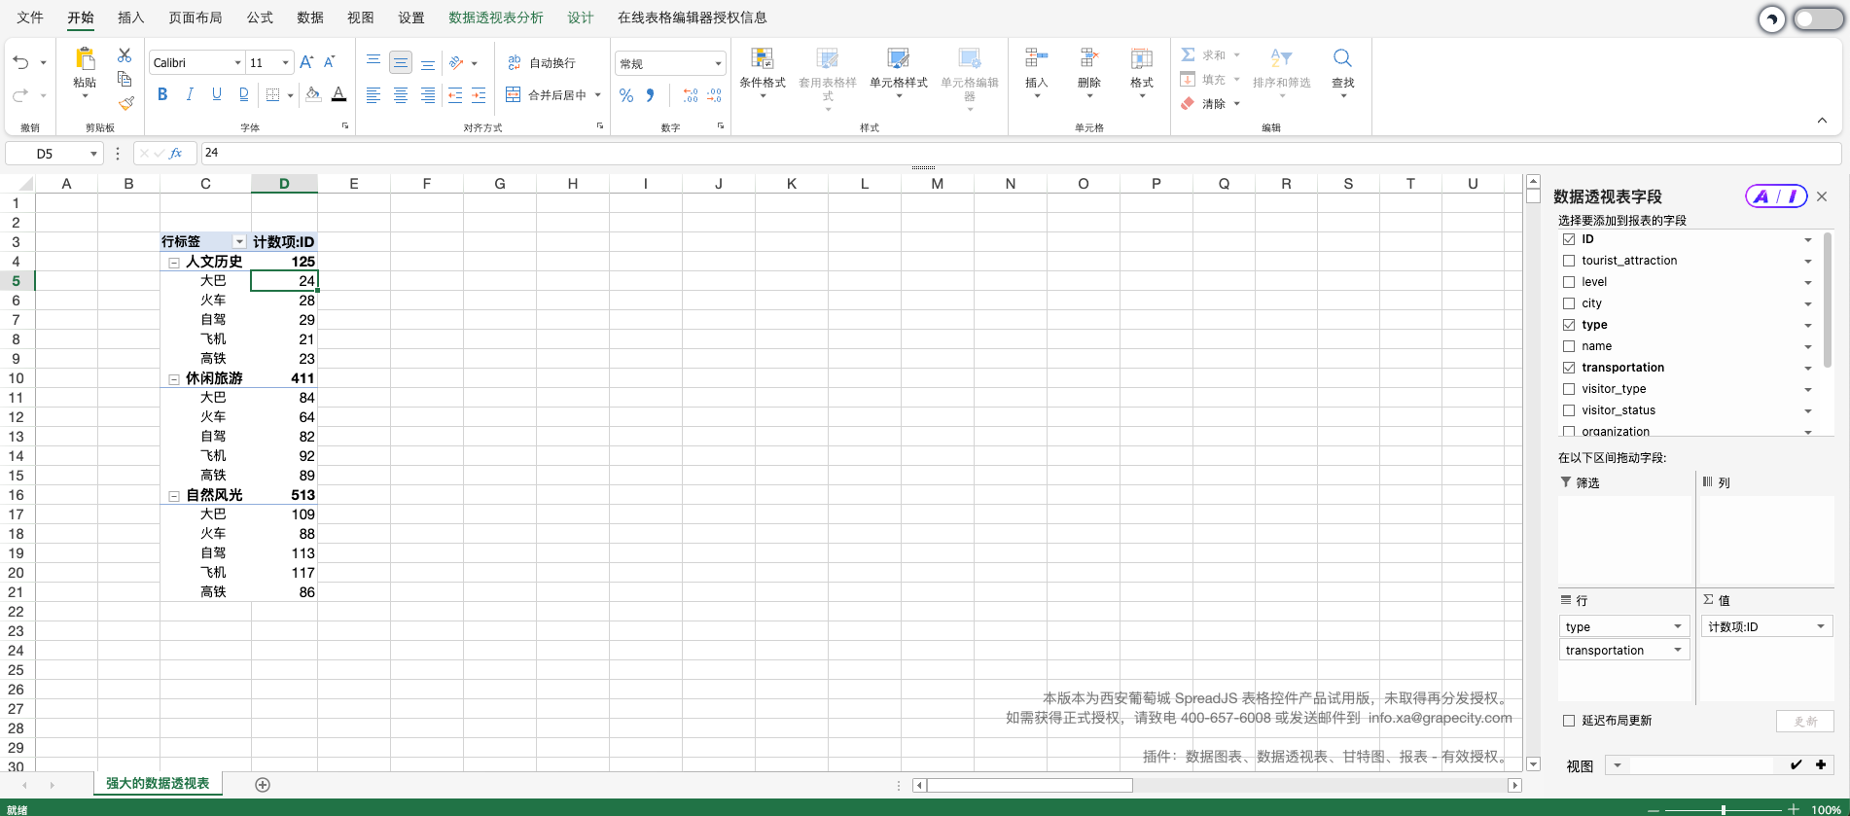Switch to the 数据 ribbon tab
Viewport: 1850px width, 816px height.
[310, 18]
